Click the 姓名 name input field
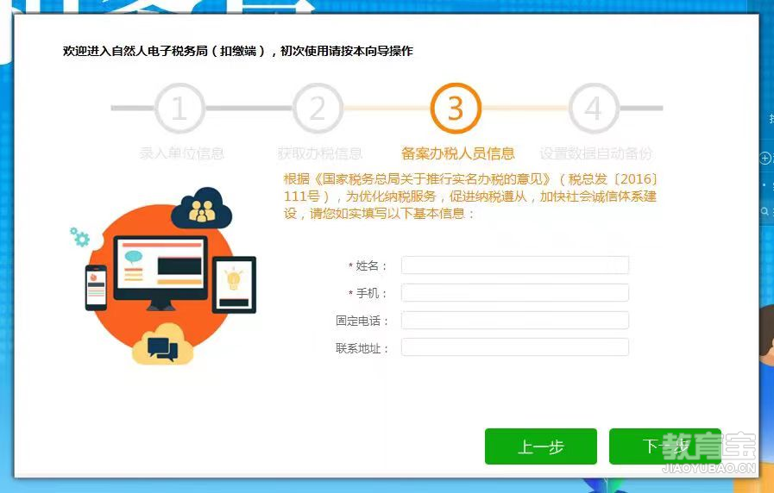Image resolution: width=774 pixels, height=493 pixels. point(515,265)
